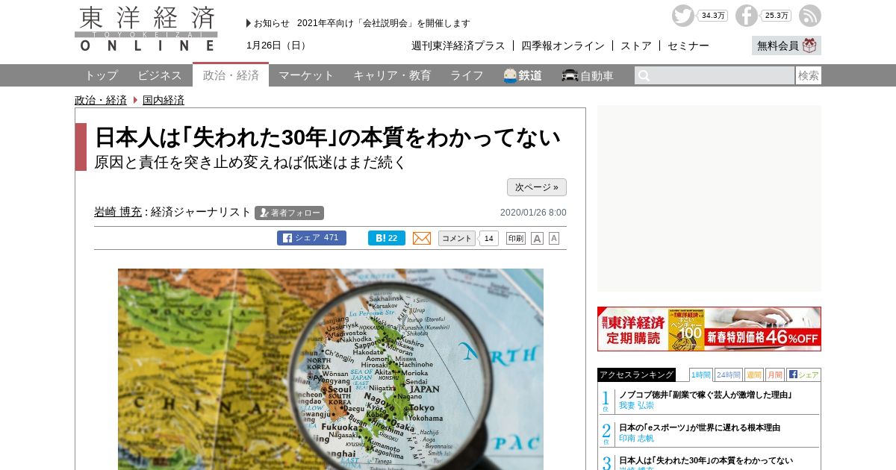Click the 印刷 print button
Screen dimensions: 896x470
(516, 238)
